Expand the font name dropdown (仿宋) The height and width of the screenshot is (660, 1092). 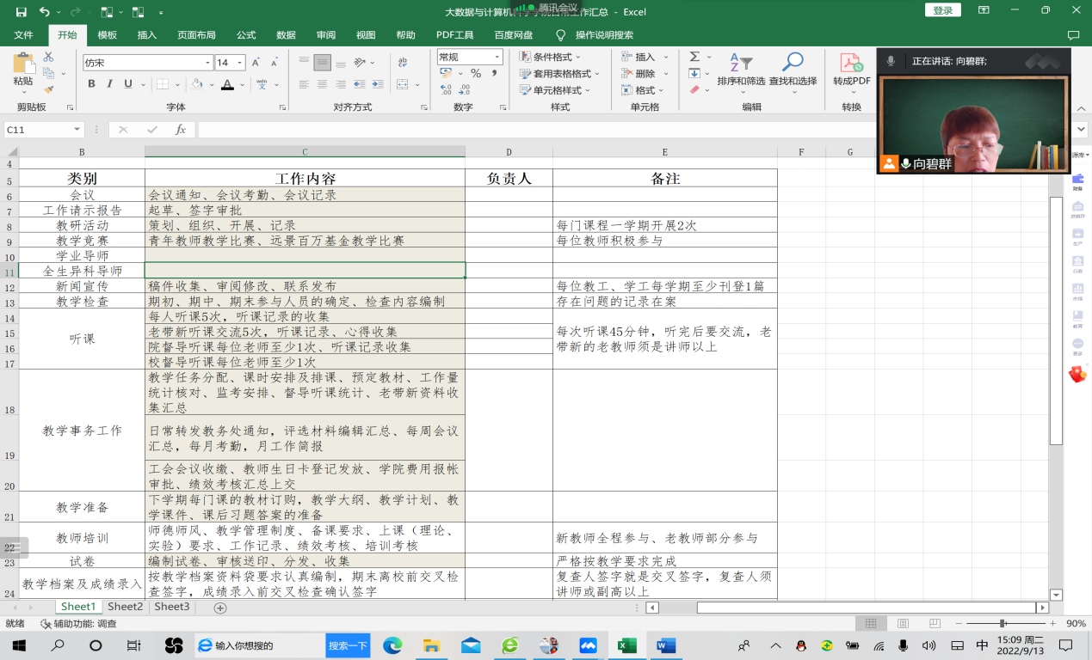(x=207, y=63)
